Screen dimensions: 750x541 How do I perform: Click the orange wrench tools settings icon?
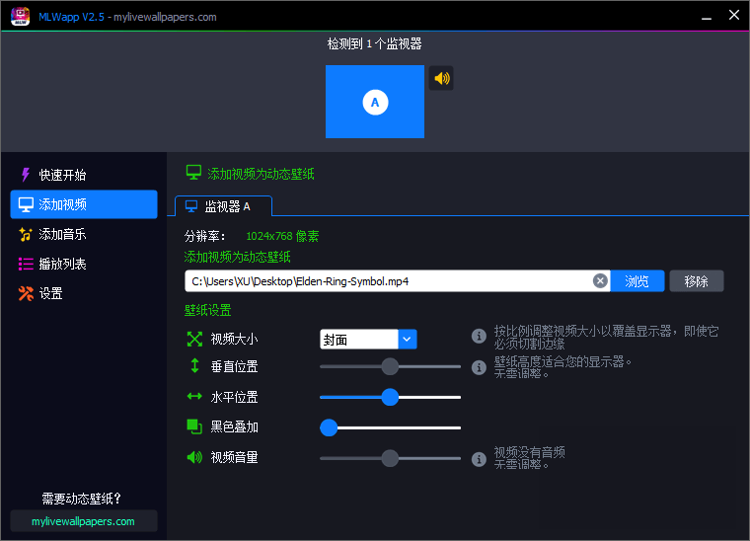pos(26,293)
